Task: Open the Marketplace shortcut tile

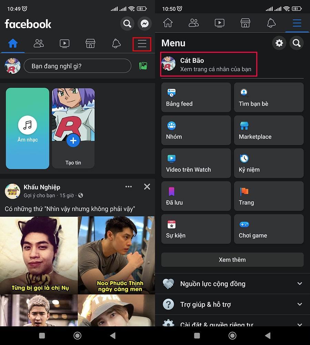Action: [x=269, y=130]
